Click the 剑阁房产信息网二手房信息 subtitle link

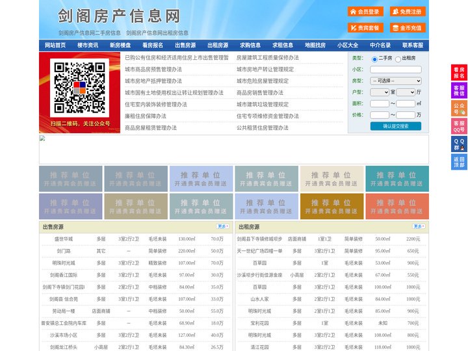pyautogui.click(x=90, y=33)
